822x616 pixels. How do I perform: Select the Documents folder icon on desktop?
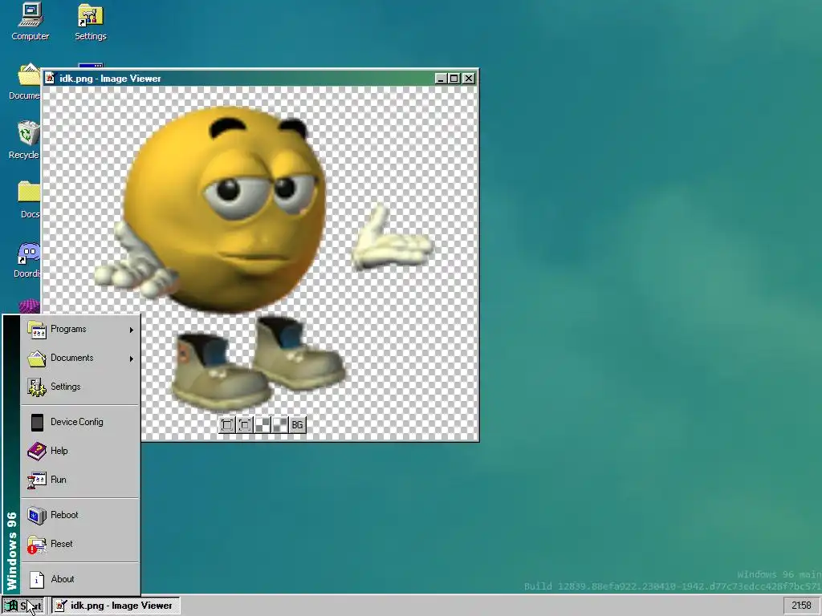[24, 82]
